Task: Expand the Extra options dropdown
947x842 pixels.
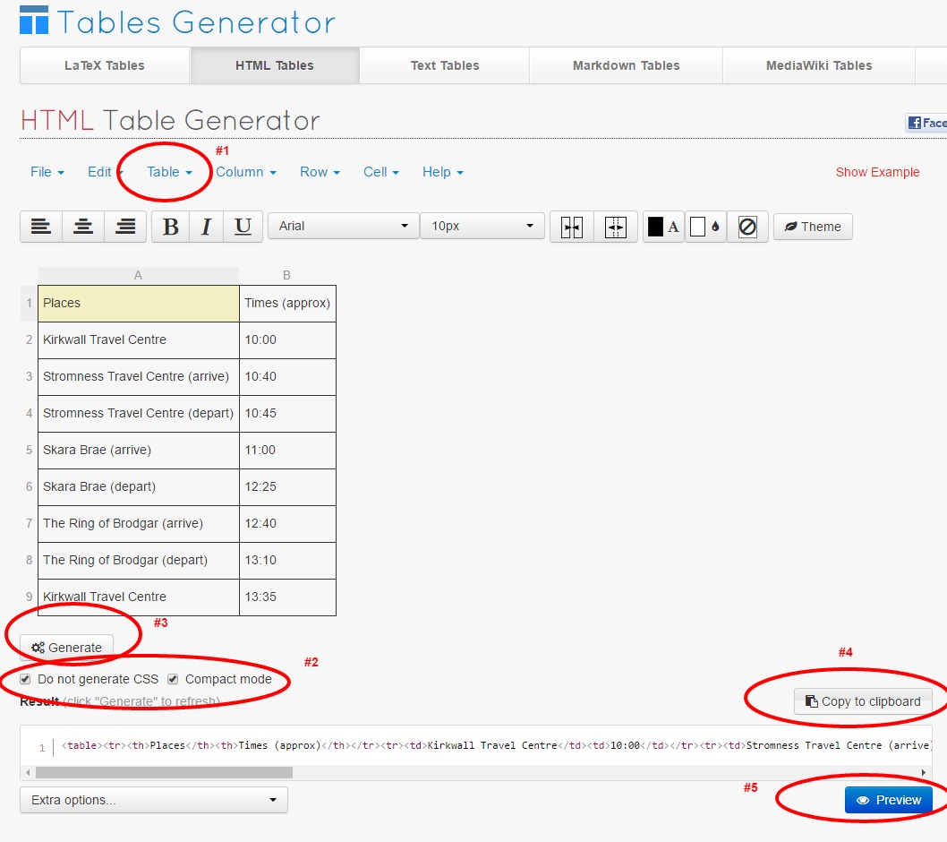Action: pos(152,800)
